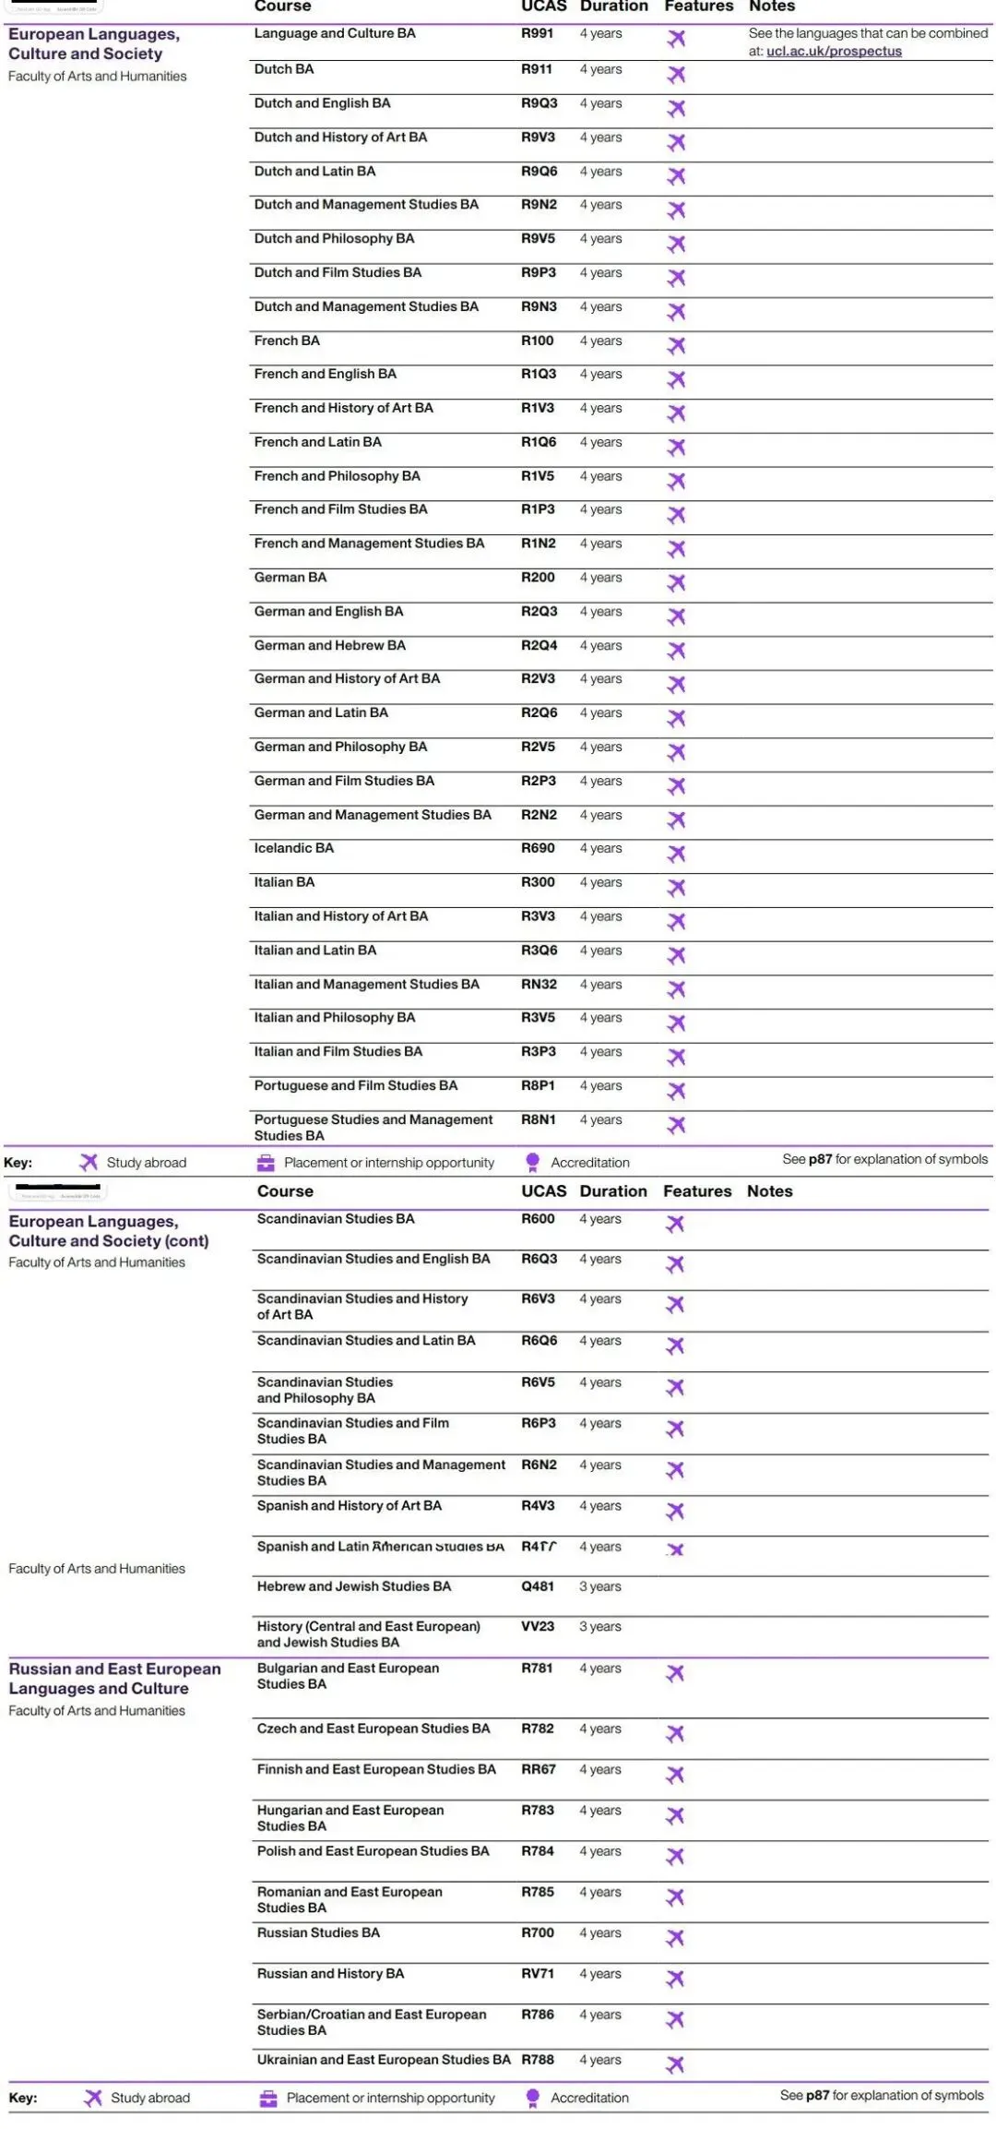Click study abroad icon for French and Philosophy BA
Viewport: 996px width, 2129px height.
(x=676, y=482)
